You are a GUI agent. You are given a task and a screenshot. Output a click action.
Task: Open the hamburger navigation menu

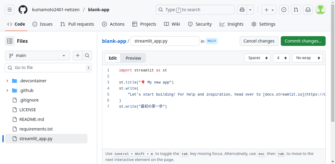pyautogui.click(x=10, y=10)
